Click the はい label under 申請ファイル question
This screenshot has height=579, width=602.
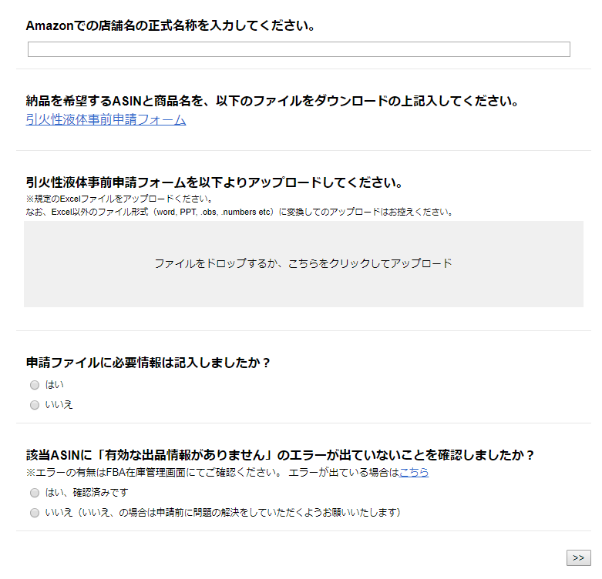click(x=55, y=385)
